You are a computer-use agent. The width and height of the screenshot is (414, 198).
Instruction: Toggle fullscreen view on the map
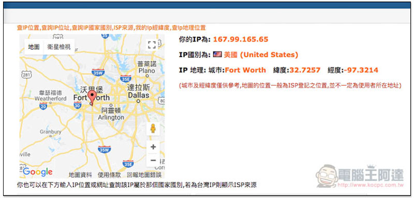pyautogui.click(x=152, y=45)
